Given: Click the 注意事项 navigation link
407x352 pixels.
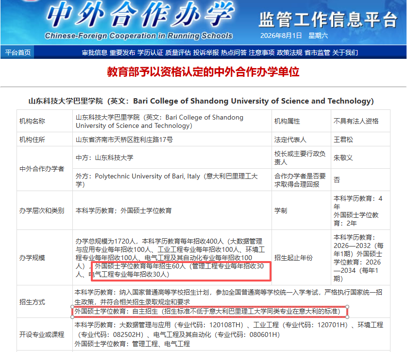Looking at the screenshot, I should pos(262,53).
